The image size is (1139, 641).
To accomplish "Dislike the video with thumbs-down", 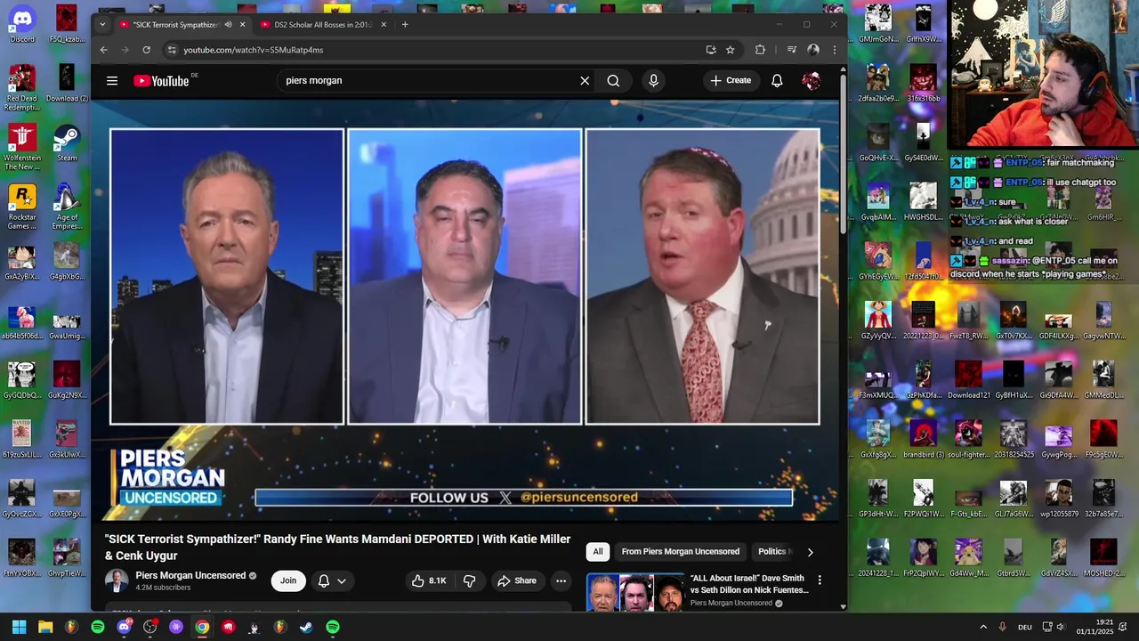I will tap(469, 580).
